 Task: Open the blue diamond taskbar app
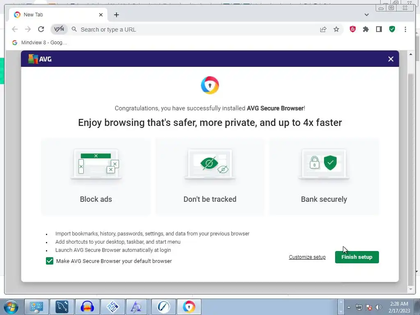(x=113, y=307)
